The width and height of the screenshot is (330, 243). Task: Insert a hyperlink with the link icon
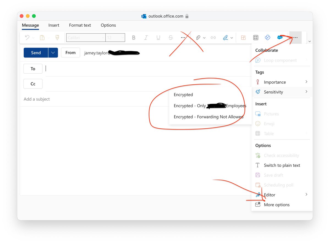213,37
